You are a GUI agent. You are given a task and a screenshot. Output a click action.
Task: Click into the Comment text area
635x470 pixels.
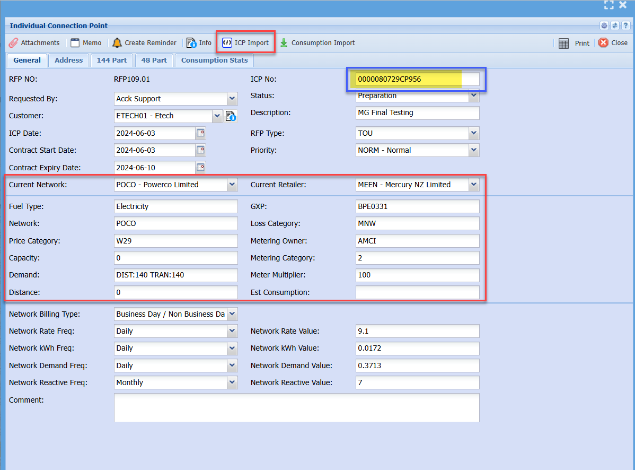(x=296, y=407)
